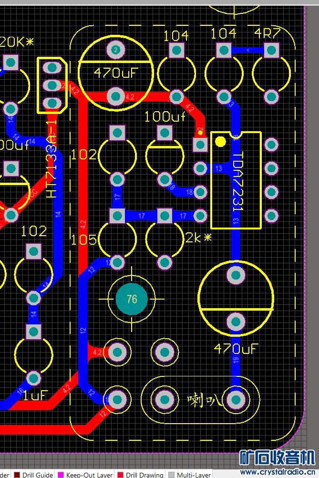Select the yellow pin-1 dot on TDA7231
This screenshot has height=478, width=319.
220,142
